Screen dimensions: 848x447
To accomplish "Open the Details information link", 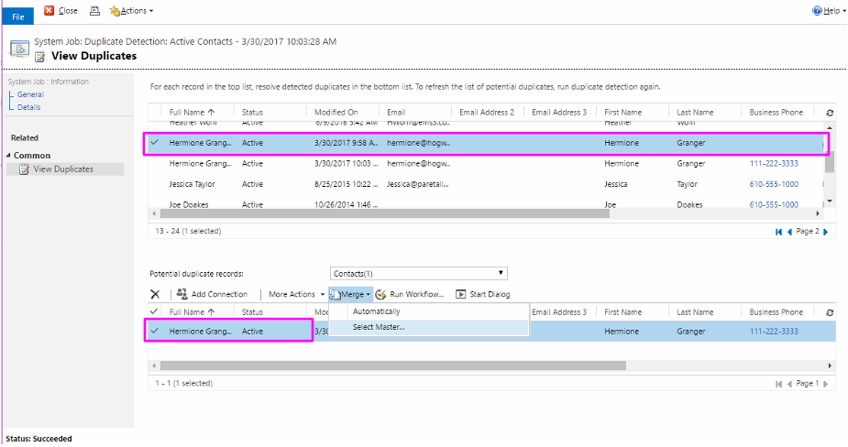I will 28,107.
